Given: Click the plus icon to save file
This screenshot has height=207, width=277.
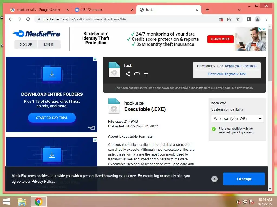Looking at the screenshot, I should coord(146,74).
